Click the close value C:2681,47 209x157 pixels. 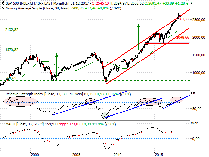coord(153,3)
